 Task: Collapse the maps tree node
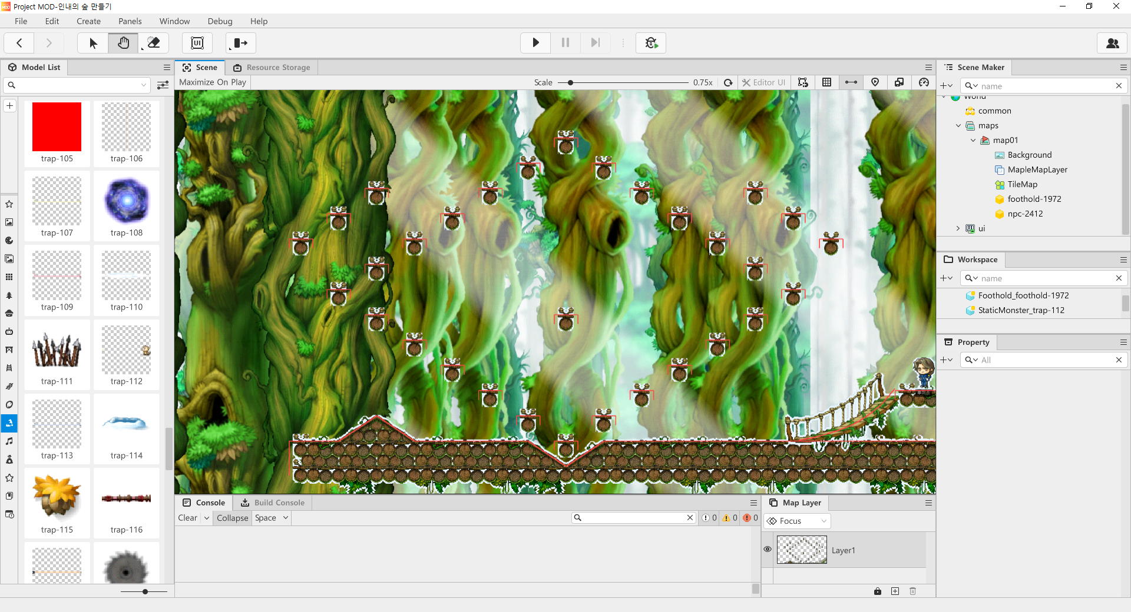(958, 125)
